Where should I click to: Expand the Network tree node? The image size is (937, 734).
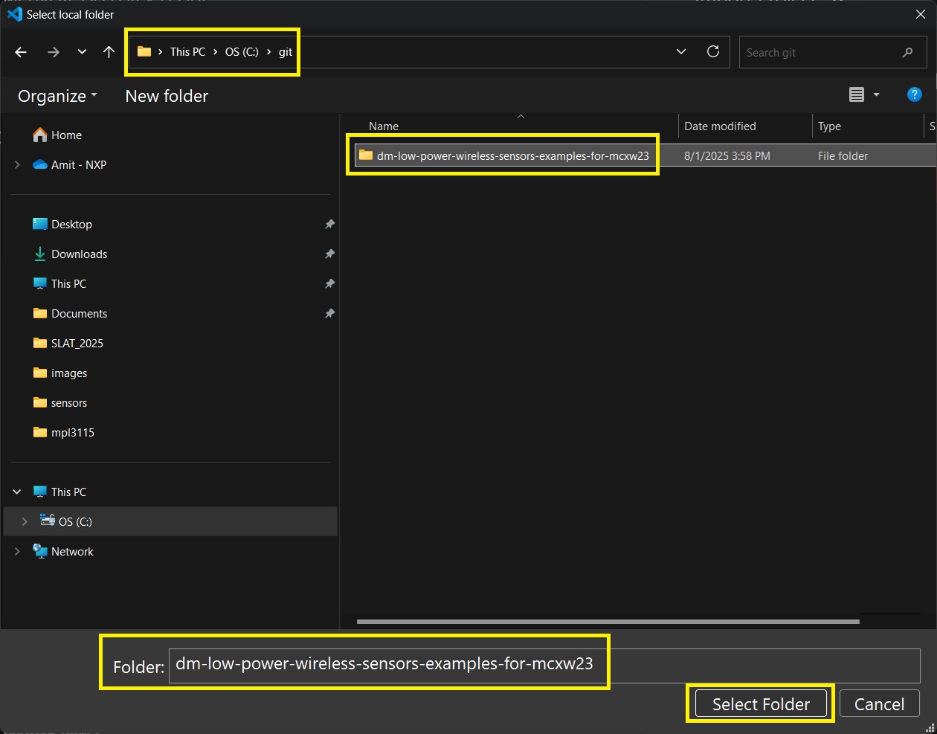(x=17, y=552)
